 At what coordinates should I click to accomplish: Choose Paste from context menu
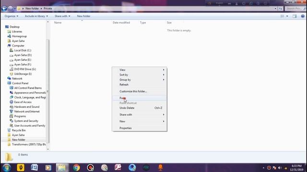[140, 98]
